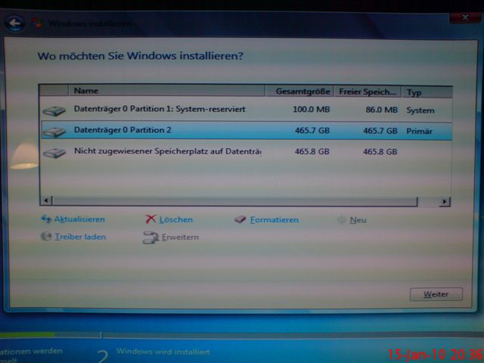484x363 pixels.
Task: Continue with the Weiter button
Action: point(436,294)
